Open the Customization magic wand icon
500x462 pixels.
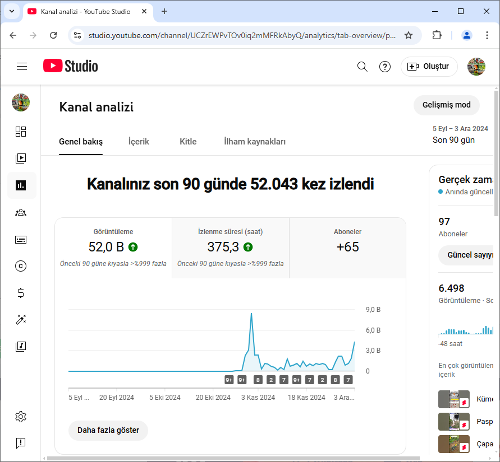coord(21,319)
